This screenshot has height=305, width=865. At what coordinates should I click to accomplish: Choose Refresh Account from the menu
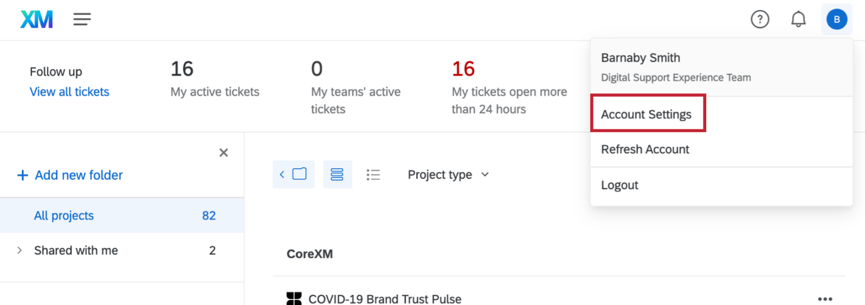(645, 149)
